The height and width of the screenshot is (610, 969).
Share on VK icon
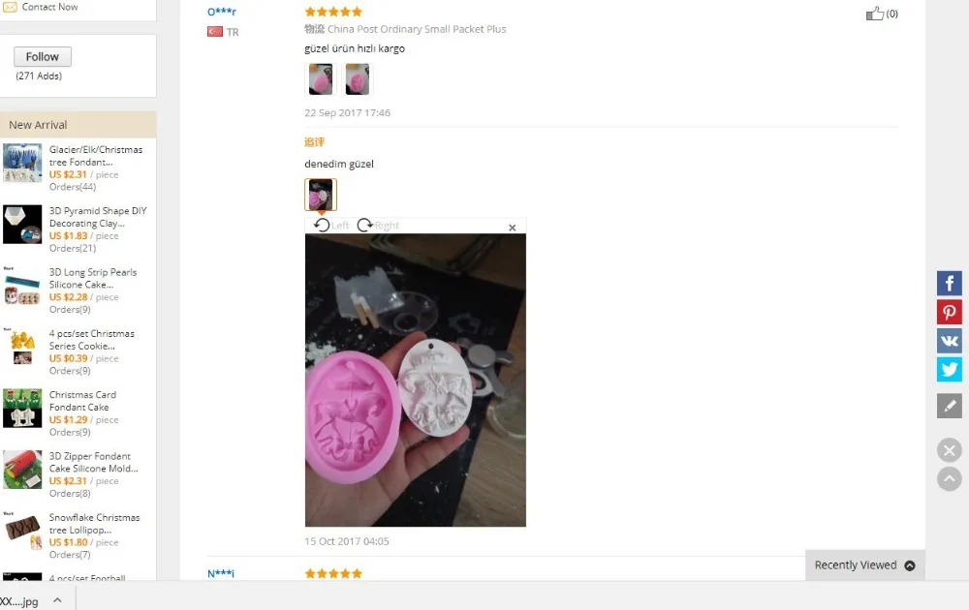tap(950, 341)
